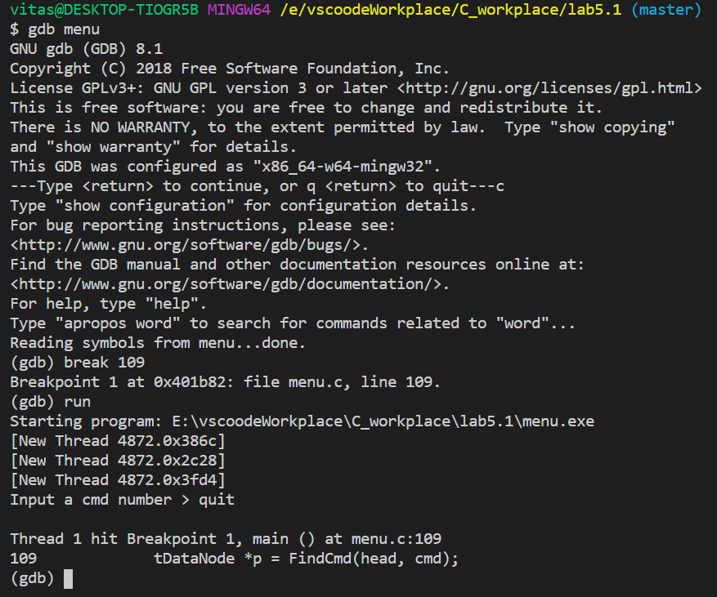
Task: Open the gdb bugs URL link
Action: [x=189, y=245]
